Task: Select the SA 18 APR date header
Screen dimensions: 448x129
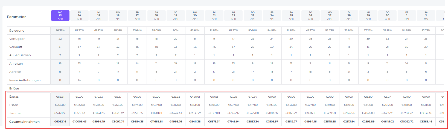Action: 156,16
